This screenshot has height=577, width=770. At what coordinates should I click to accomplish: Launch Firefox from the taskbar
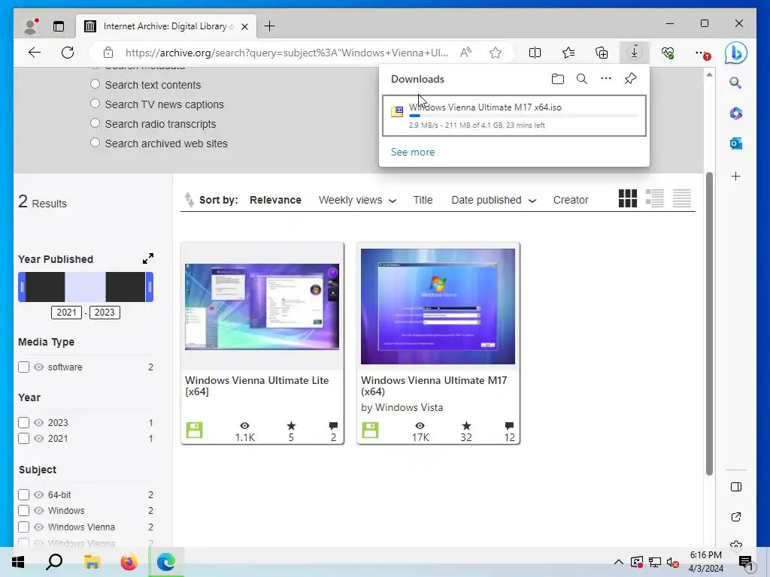(x=129, y=562)
